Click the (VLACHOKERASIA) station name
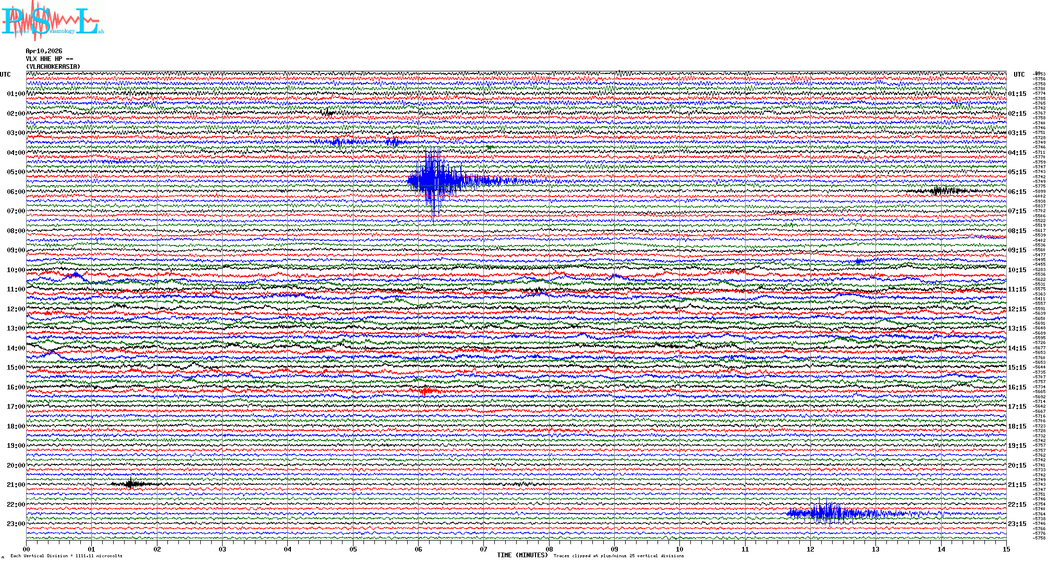The width and height of the screenshot is (1048, 563). point(53,67)
